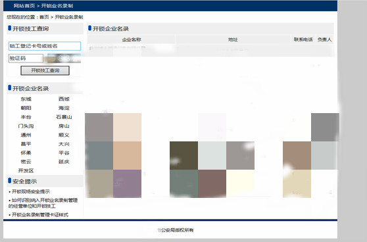
Task: Click the 企业名称 column header
Action: [132, 39]
